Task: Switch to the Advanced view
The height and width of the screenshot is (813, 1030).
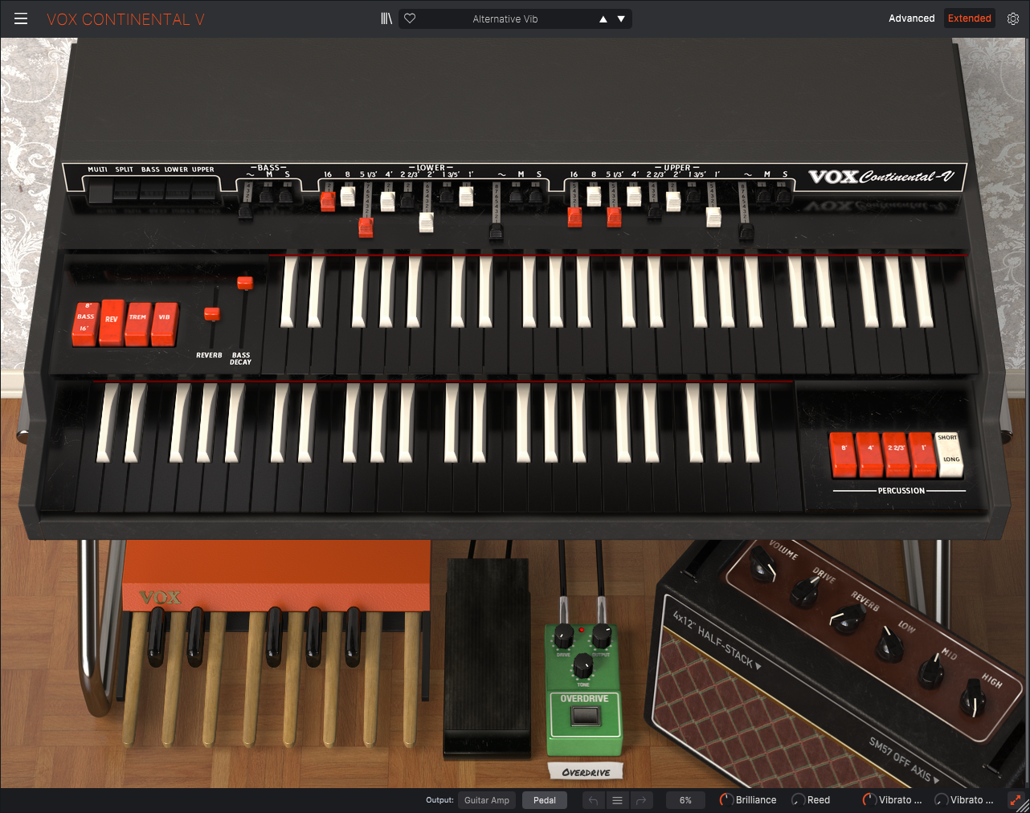Action: 911,18
